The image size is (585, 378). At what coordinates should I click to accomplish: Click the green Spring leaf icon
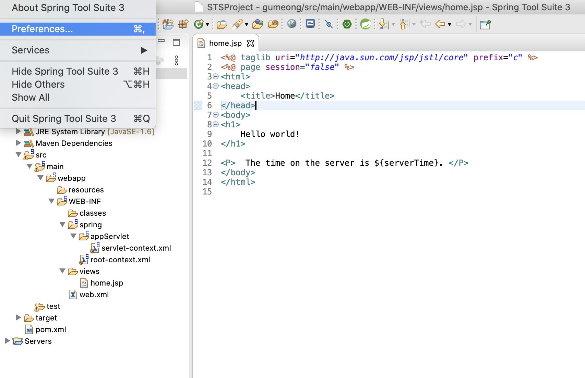pos(366,24)
